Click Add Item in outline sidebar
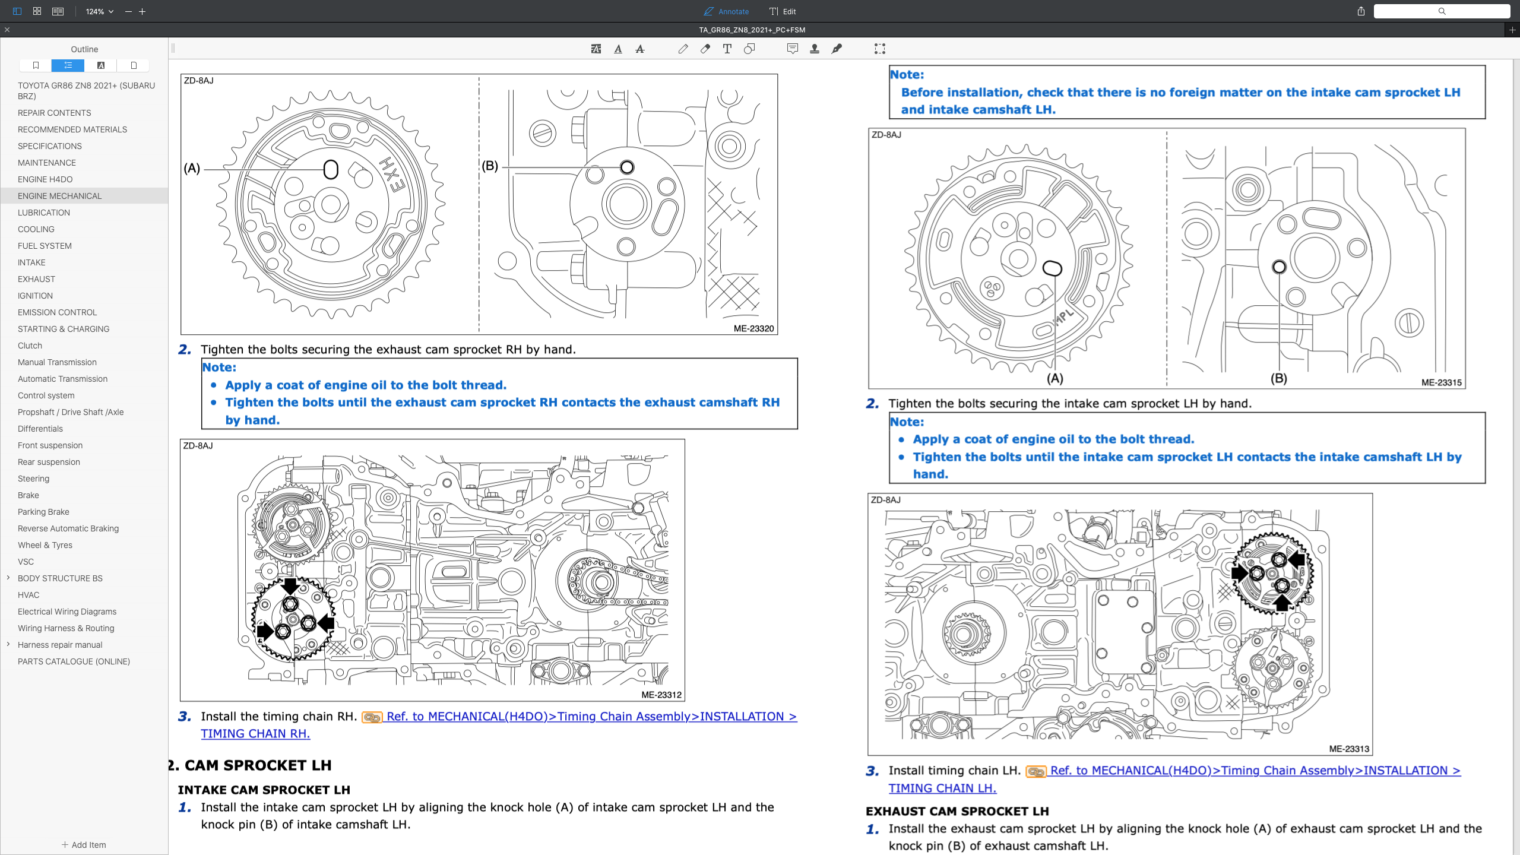Screen dimensions: 1520x855 (x=84, y=844)
